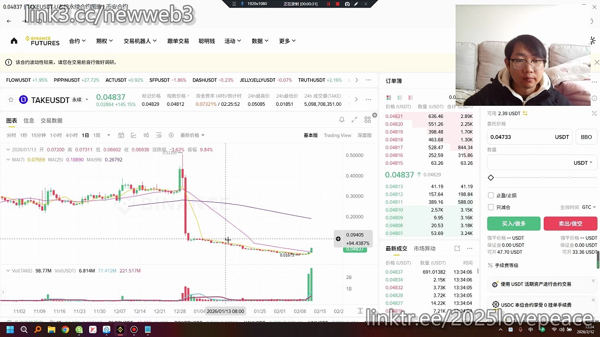Viewport: 600px width, 337px height.
Task: Select the 4小时 interval
Action: pos(72,135)
